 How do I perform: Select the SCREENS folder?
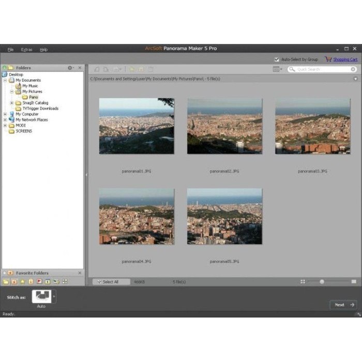[24, 131]
